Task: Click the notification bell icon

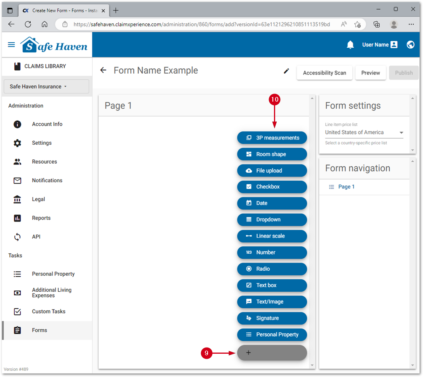Action: 350,45
